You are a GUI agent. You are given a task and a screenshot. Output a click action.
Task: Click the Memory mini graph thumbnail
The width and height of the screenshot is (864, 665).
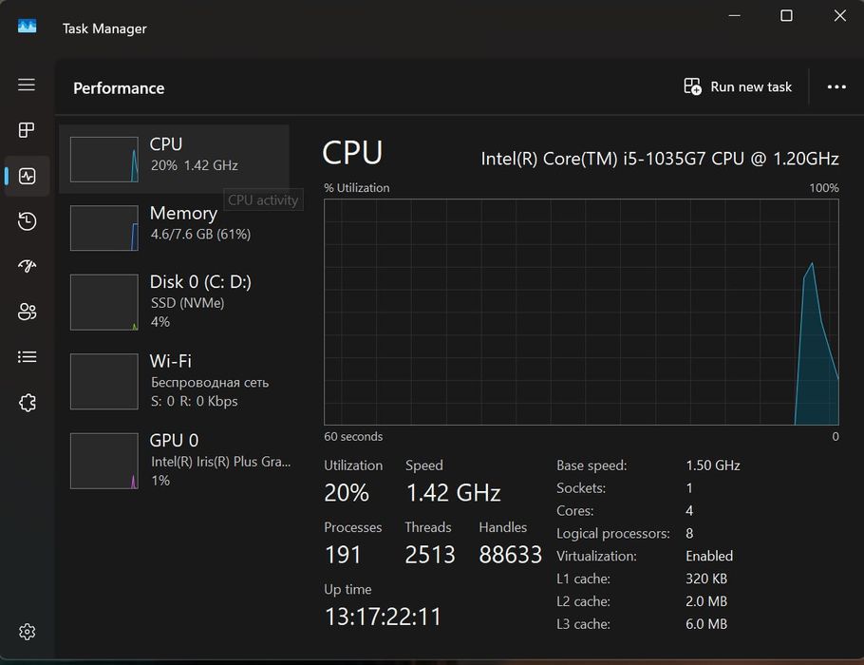tap(104, 228)
